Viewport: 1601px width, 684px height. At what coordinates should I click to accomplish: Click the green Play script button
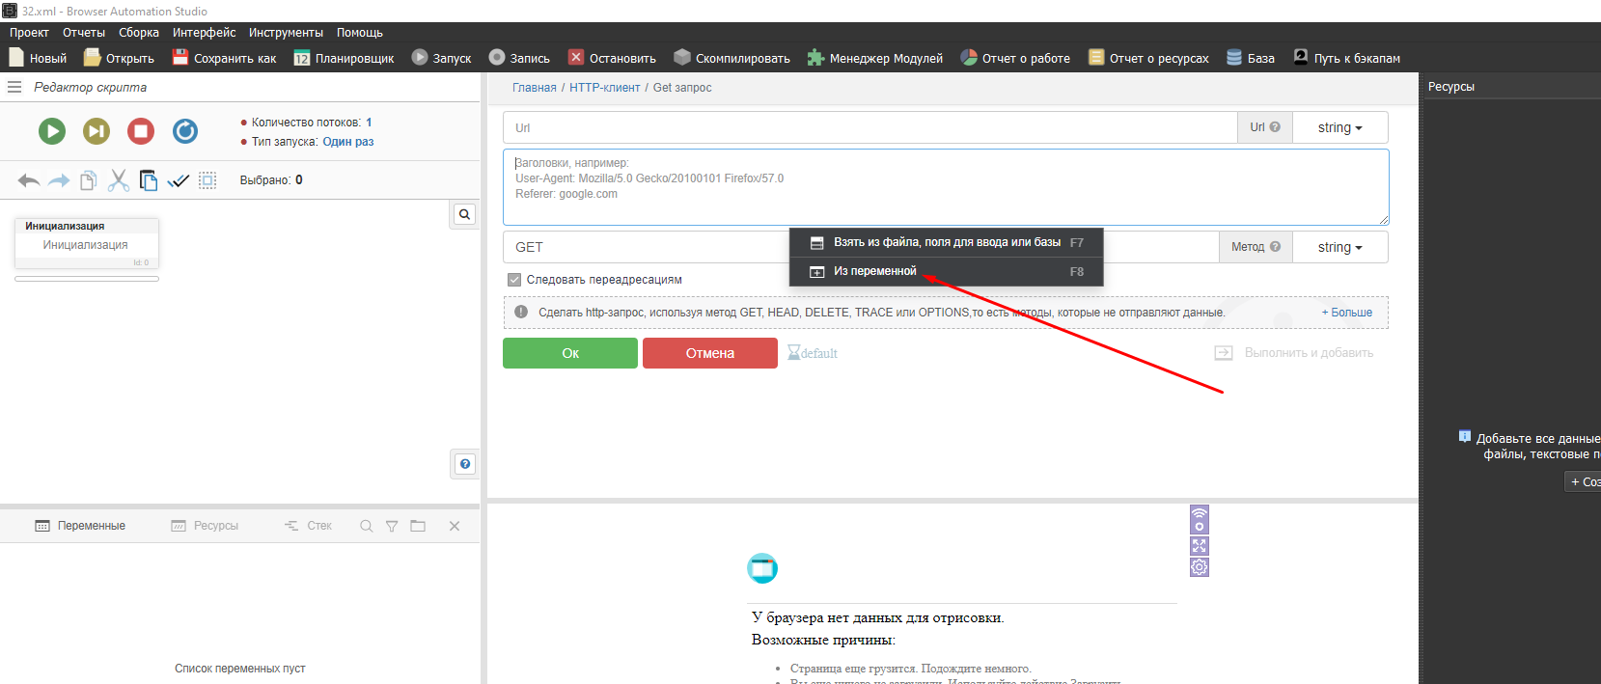tap(52, 130)
